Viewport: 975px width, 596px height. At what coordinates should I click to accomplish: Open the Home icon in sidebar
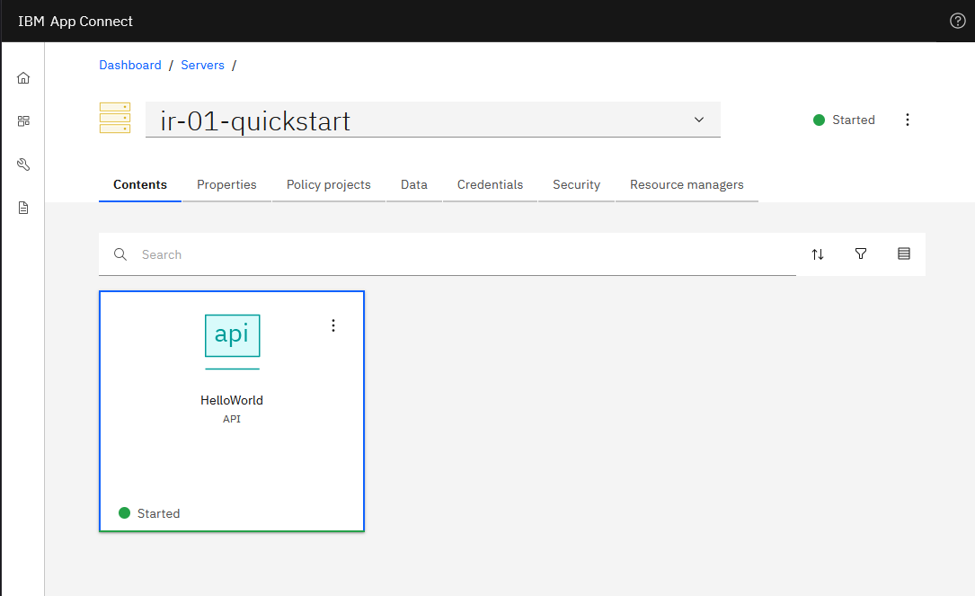pos(23,78)
